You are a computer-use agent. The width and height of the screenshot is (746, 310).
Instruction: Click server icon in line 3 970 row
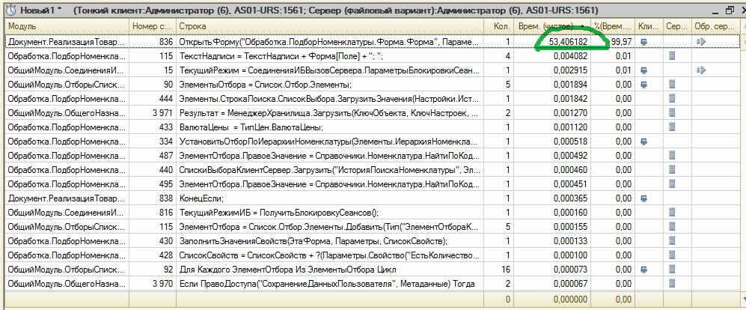(x=672, y=283)
